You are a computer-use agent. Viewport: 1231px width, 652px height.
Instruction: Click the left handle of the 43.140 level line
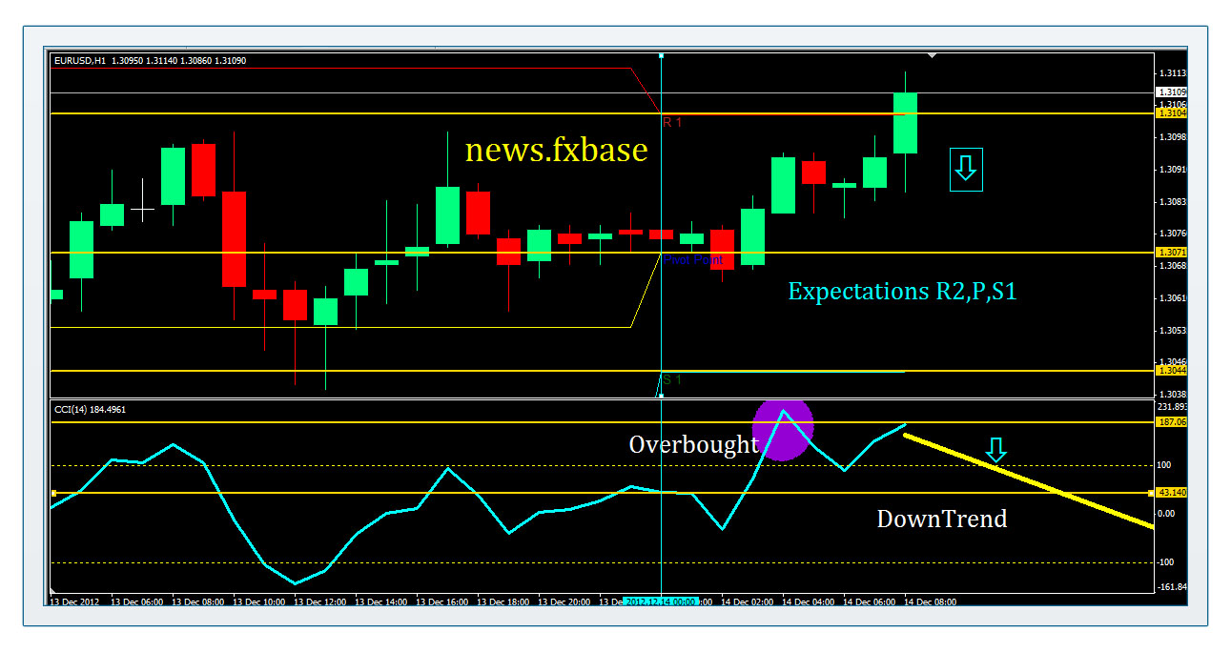coord(54,493)
